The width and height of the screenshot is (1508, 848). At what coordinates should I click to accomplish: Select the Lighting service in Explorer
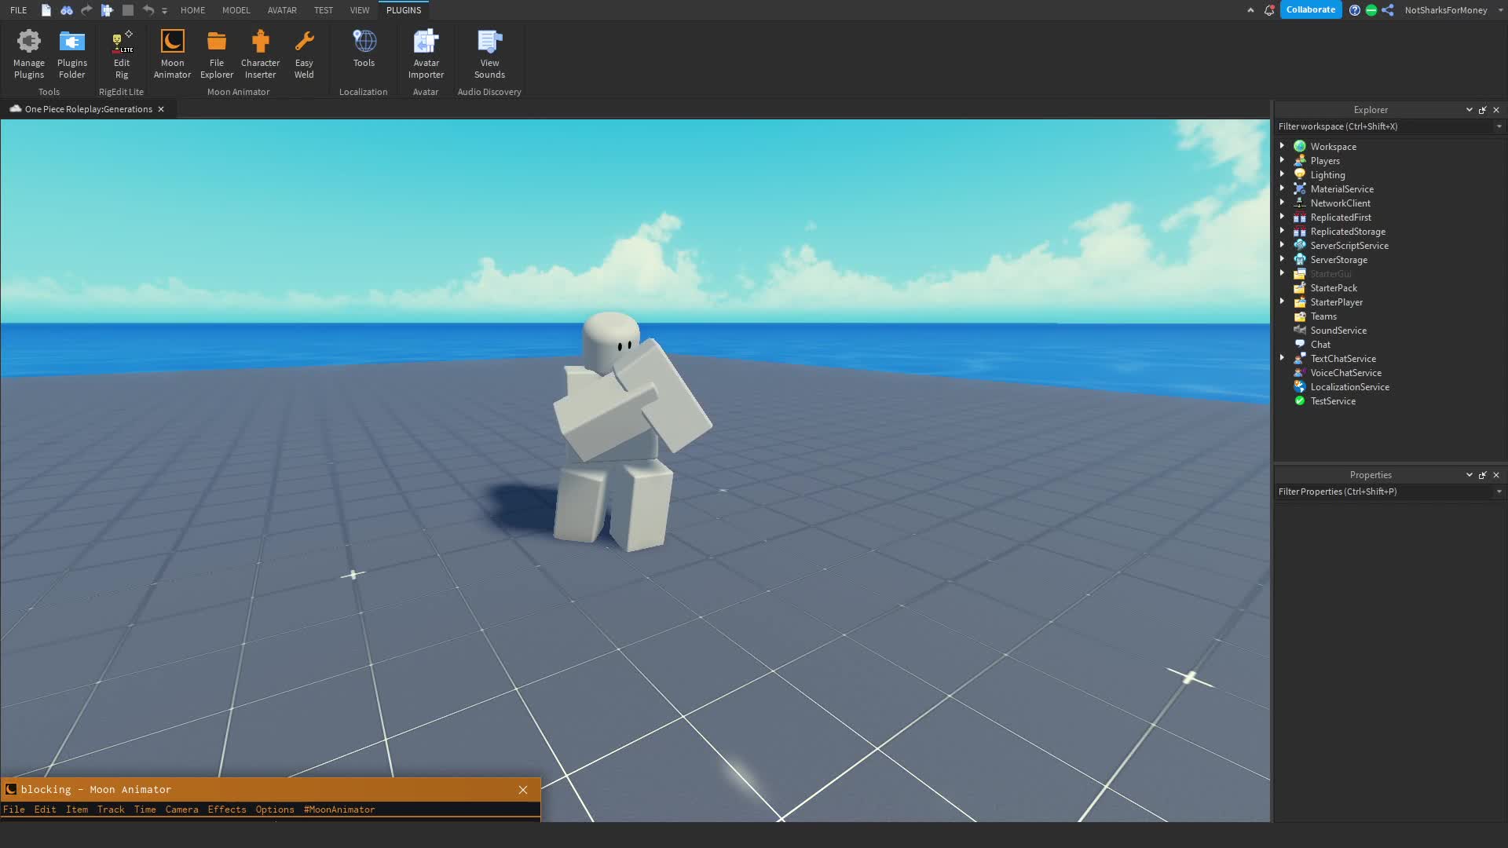coord(1327,174)
